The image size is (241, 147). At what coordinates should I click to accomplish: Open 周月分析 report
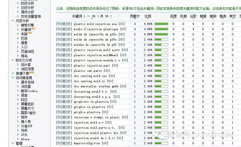(27, 12)
